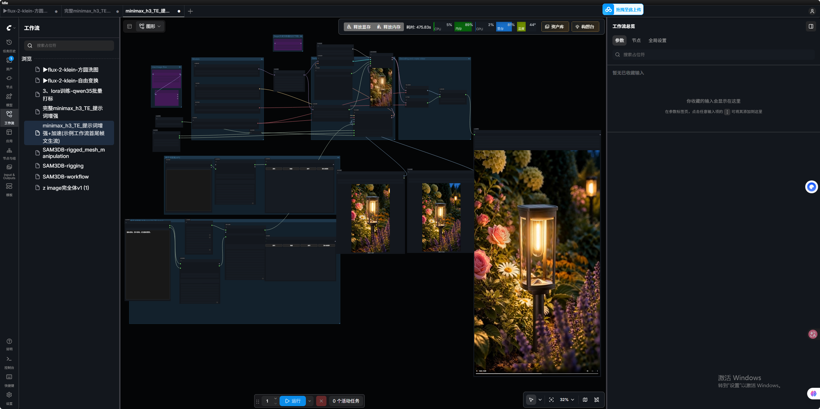Open the 设置 settings gear
Screen dimensions: 820x409
[9, 398]
